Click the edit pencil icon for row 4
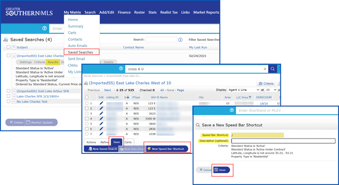The width and height of the screenshot is (339, 185). pyautogui.click(x=101, y=119)
